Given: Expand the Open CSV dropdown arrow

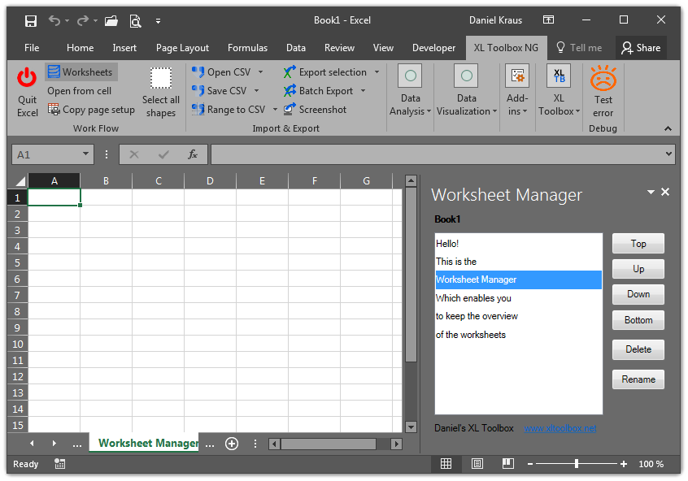Looking at the screenshot, I should point(260,72).
